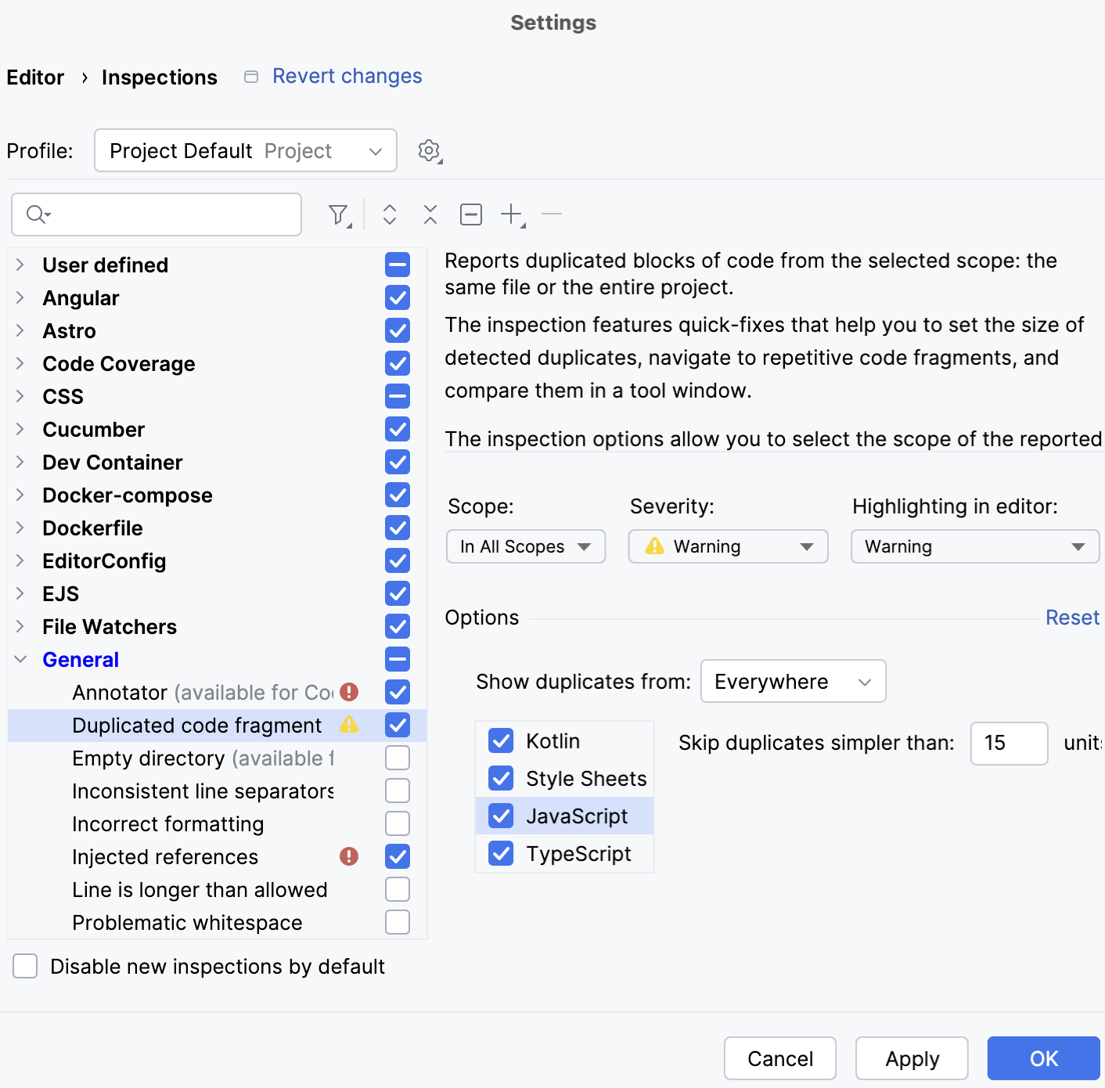Add a custom inspection with the plus icon
This screenshot has width=1105, height=1088.
(x=510, y=214)
